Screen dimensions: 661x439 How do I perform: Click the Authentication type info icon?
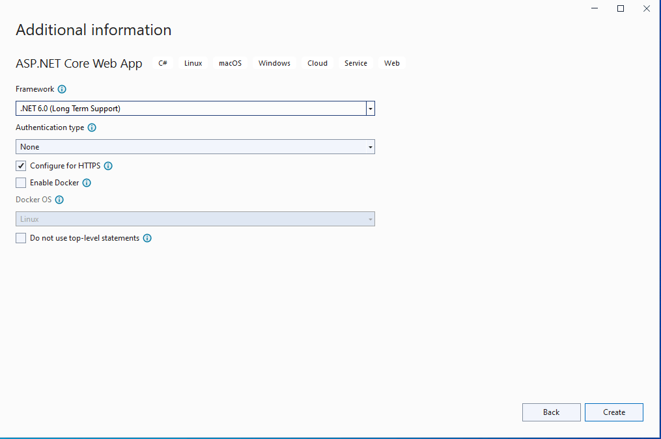(x=92, y=127)
